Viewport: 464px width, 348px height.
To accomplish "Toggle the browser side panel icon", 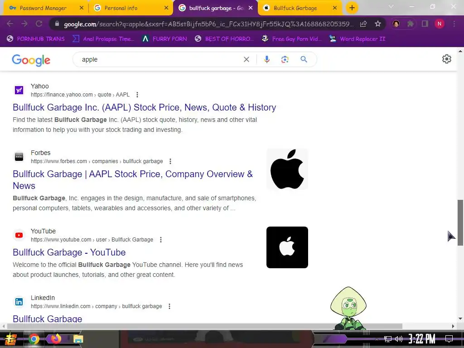I will (425, 24).
